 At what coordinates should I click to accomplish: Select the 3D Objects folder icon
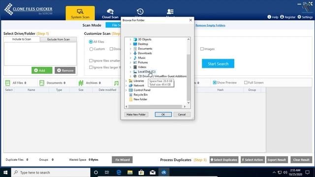tap(135, 39)
